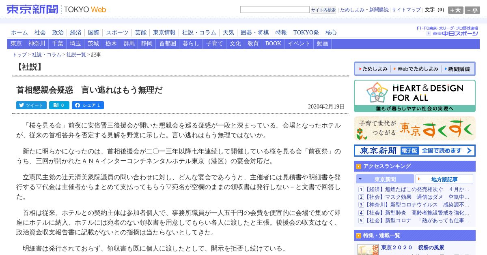Open the 経済 section

(x=76, y=32)
